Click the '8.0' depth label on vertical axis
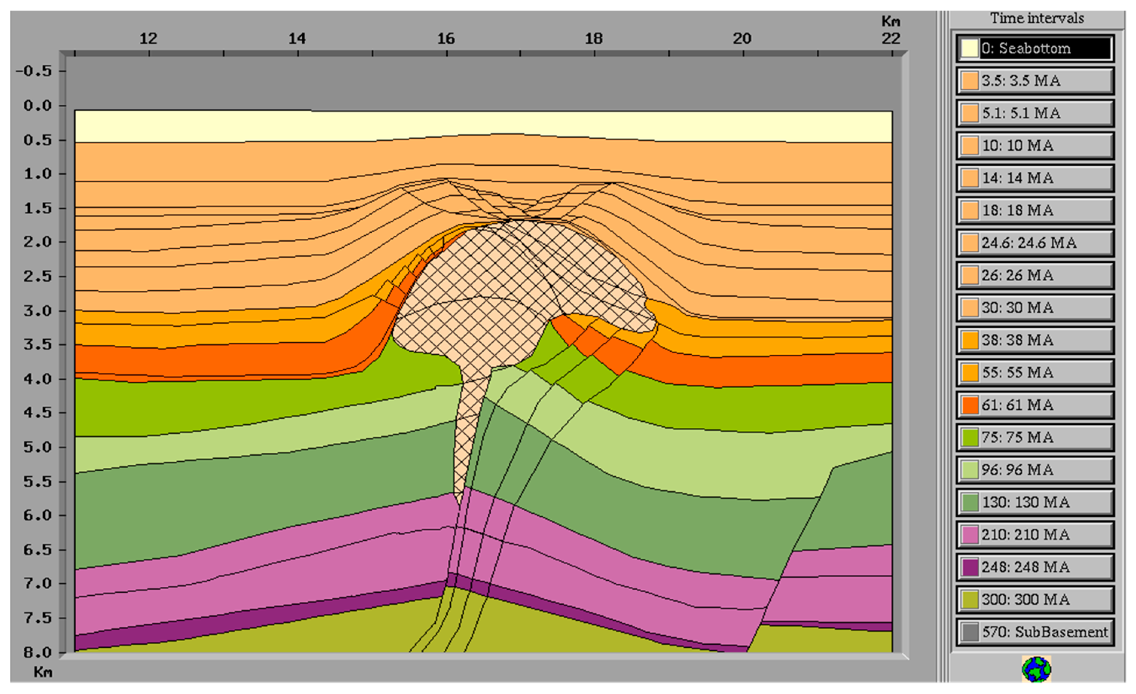This screenshot has width=1136, height=694. coord(37,653)
